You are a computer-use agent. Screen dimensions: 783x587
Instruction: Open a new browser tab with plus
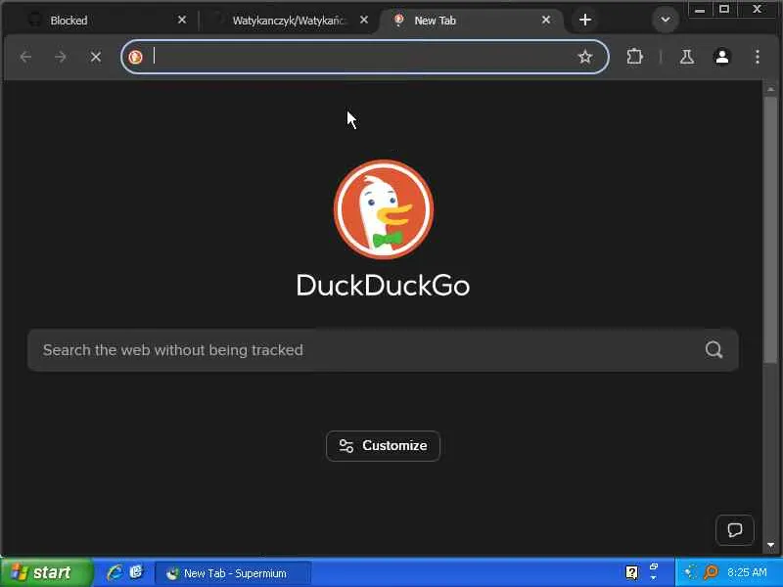click(x=585, y=20)
